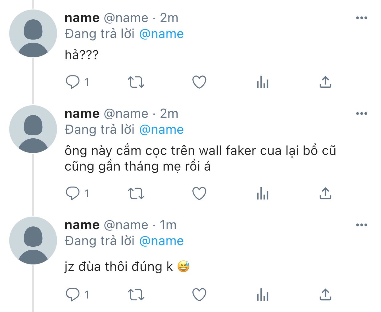Retweet the "hả???" tweet
The width and height of the screenshot is (381, 312).
pos(136,82)
